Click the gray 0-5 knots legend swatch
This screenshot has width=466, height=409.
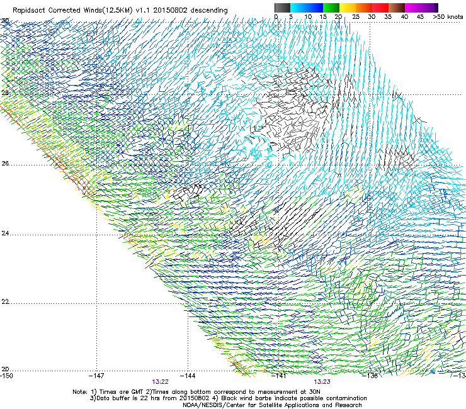click(282, 8)
